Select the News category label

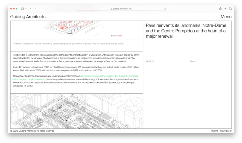tap(193, 61)
